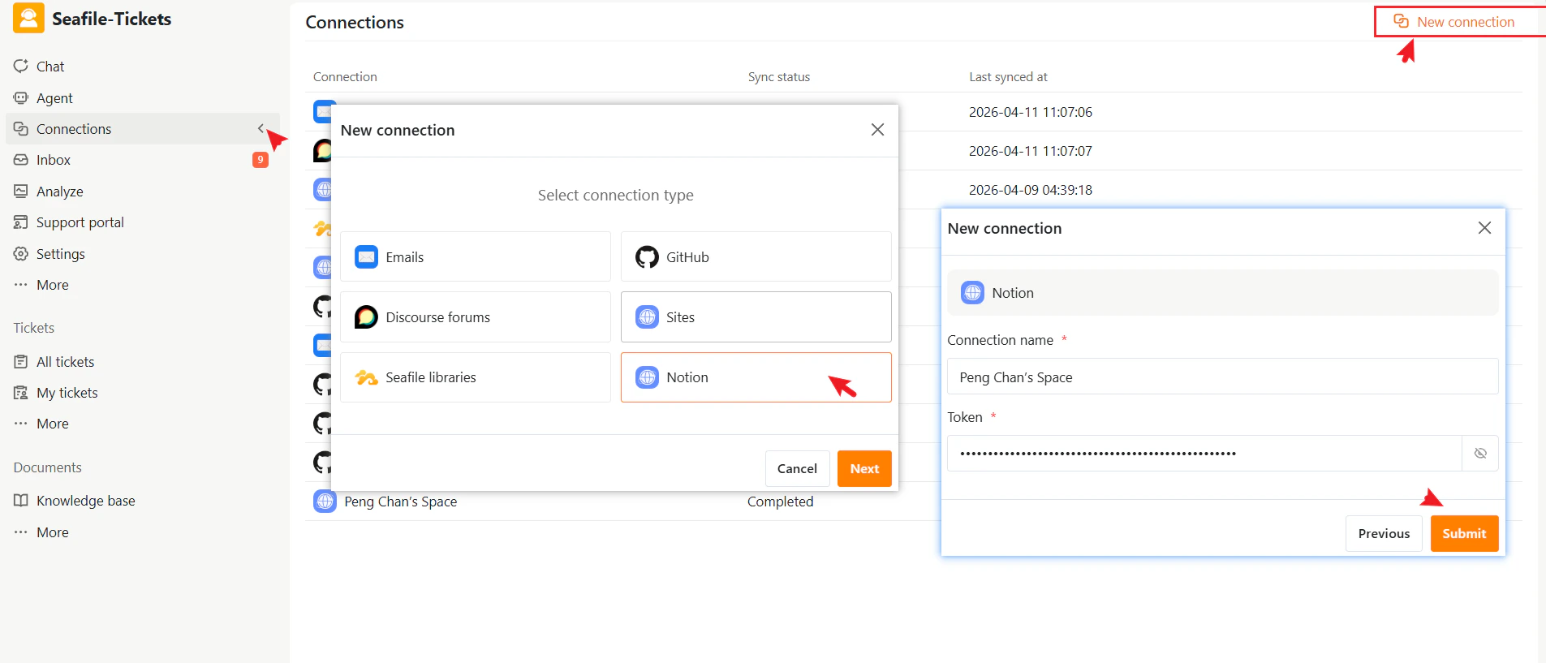Open the Knowledge base
Image resolution: width=1546 pixels, height=663 pixels.
point(143,501)
